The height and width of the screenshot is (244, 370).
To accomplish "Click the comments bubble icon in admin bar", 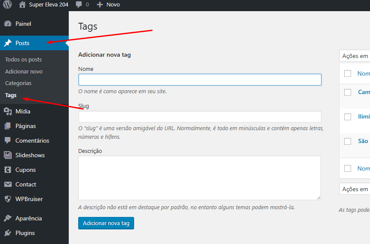I will [x=79, y=5].
